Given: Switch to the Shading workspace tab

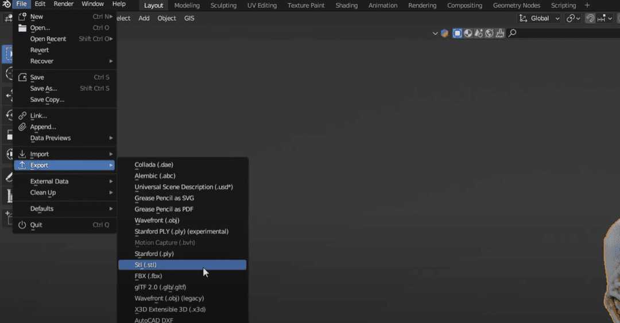Looking at the screenshot, I should coord(347,6).
